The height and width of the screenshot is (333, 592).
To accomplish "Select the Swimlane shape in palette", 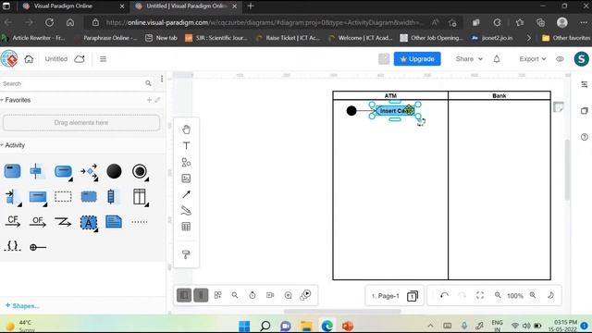I will pyautogui.click(x=140, y=197).
